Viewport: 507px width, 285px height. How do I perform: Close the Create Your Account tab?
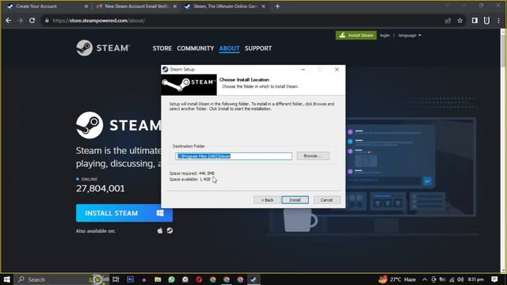(x=86, y=6)
